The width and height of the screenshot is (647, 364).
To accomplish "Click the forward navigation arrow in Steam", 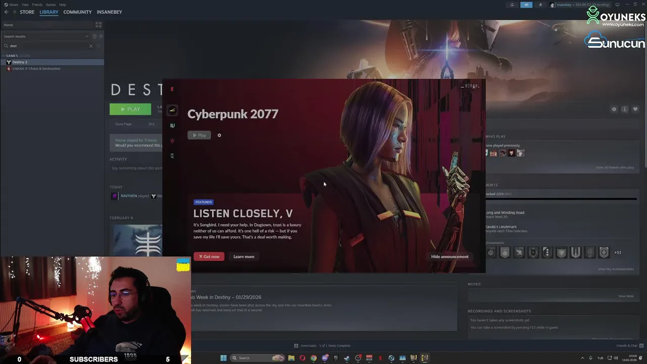I will [14, 12].
